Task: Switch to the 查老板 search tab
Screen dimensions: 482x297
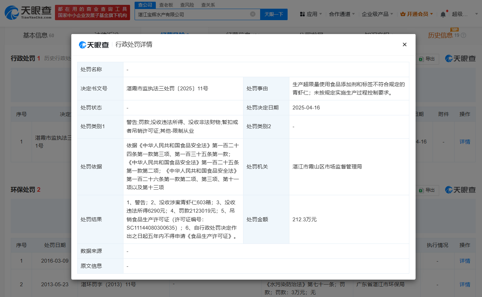Action: tap(166, 5)
